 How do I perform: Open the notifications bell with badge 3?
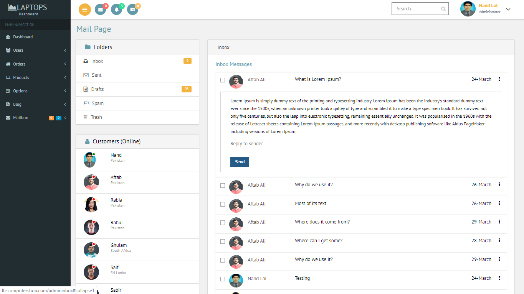click(x=116, y=10)
